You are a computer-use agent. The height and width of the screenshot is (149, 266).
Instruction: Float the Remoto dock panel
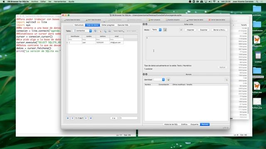146,74
